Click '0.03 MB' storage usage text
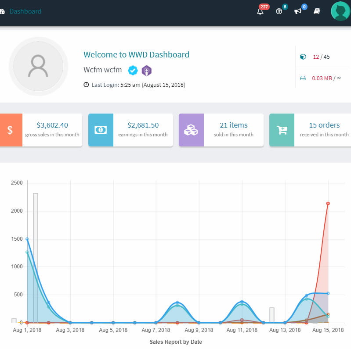The width and height of the screenshot is (351, 349). click(322, 78)
